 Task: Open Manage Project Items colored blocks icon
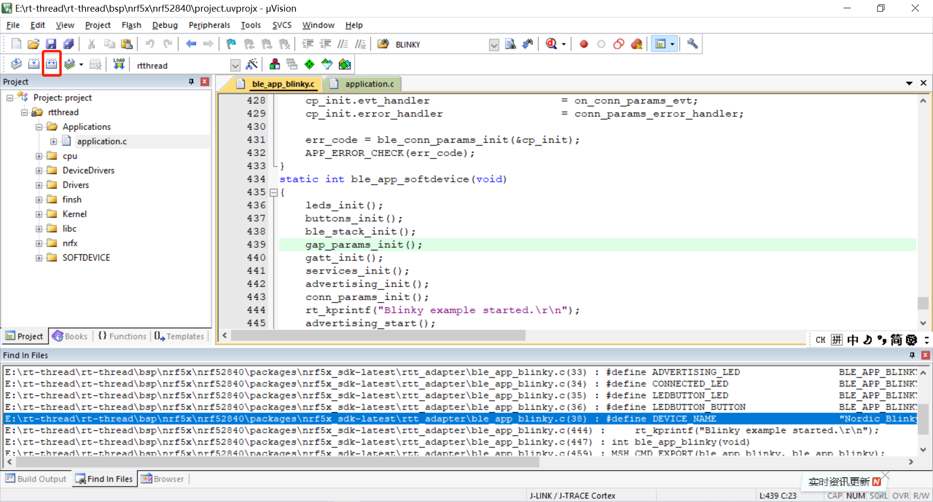point(275,64)
